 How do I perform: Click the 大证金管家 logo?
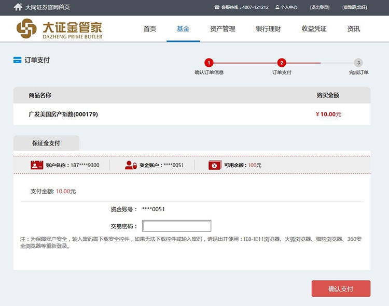coord(59,28)
